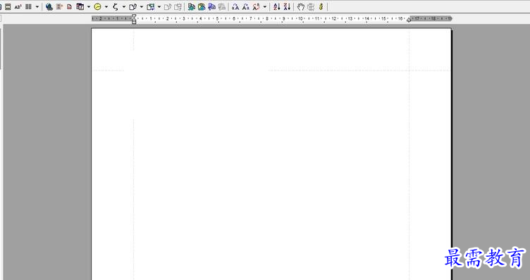This screenshot has height=280, width=530.
Task: Click the small red document icon
Action: [70, 6]
